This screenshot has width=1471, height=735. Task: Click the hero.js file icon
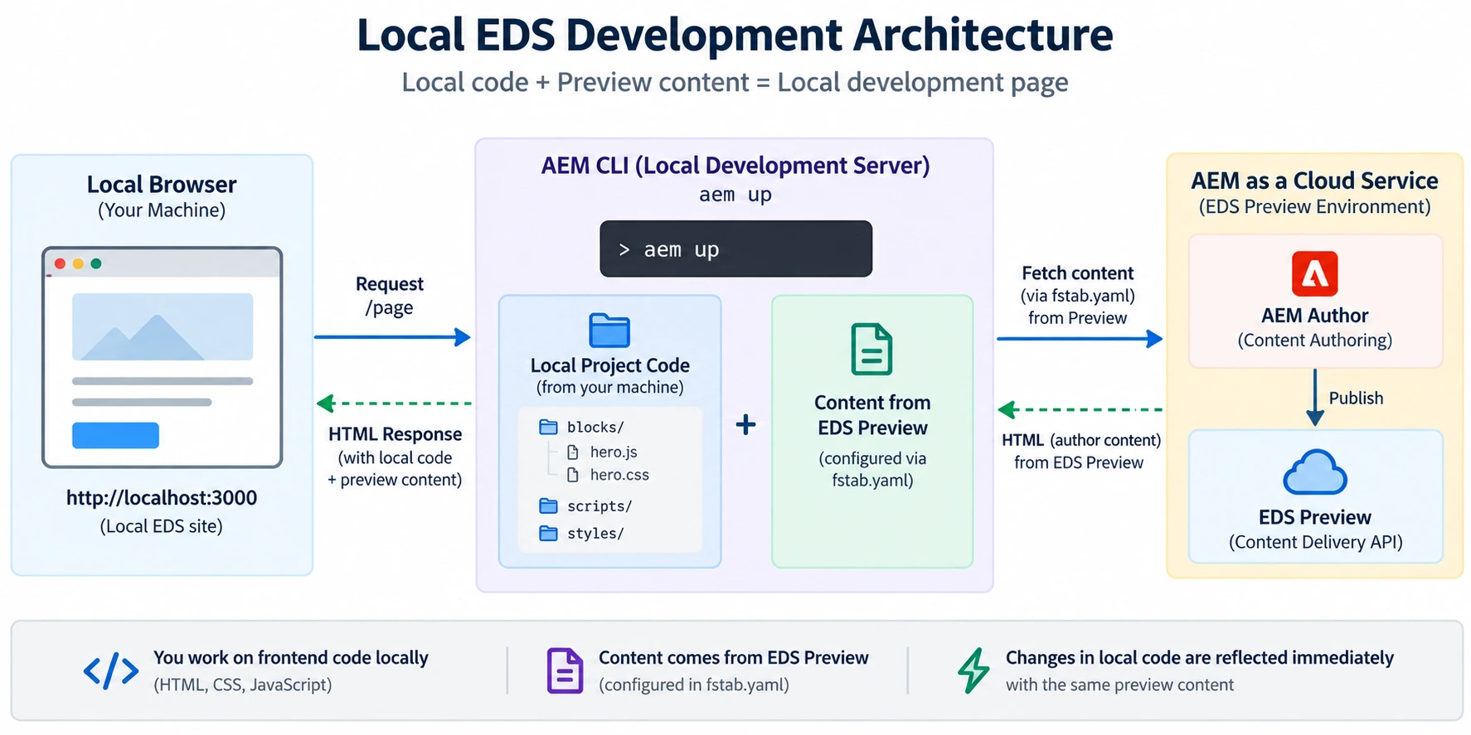pos(572,452)
